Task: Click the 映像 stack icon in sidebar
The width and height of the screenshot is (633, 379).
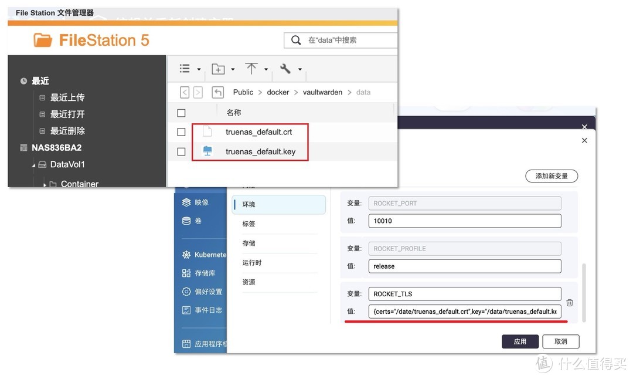Action: [186, 202]
